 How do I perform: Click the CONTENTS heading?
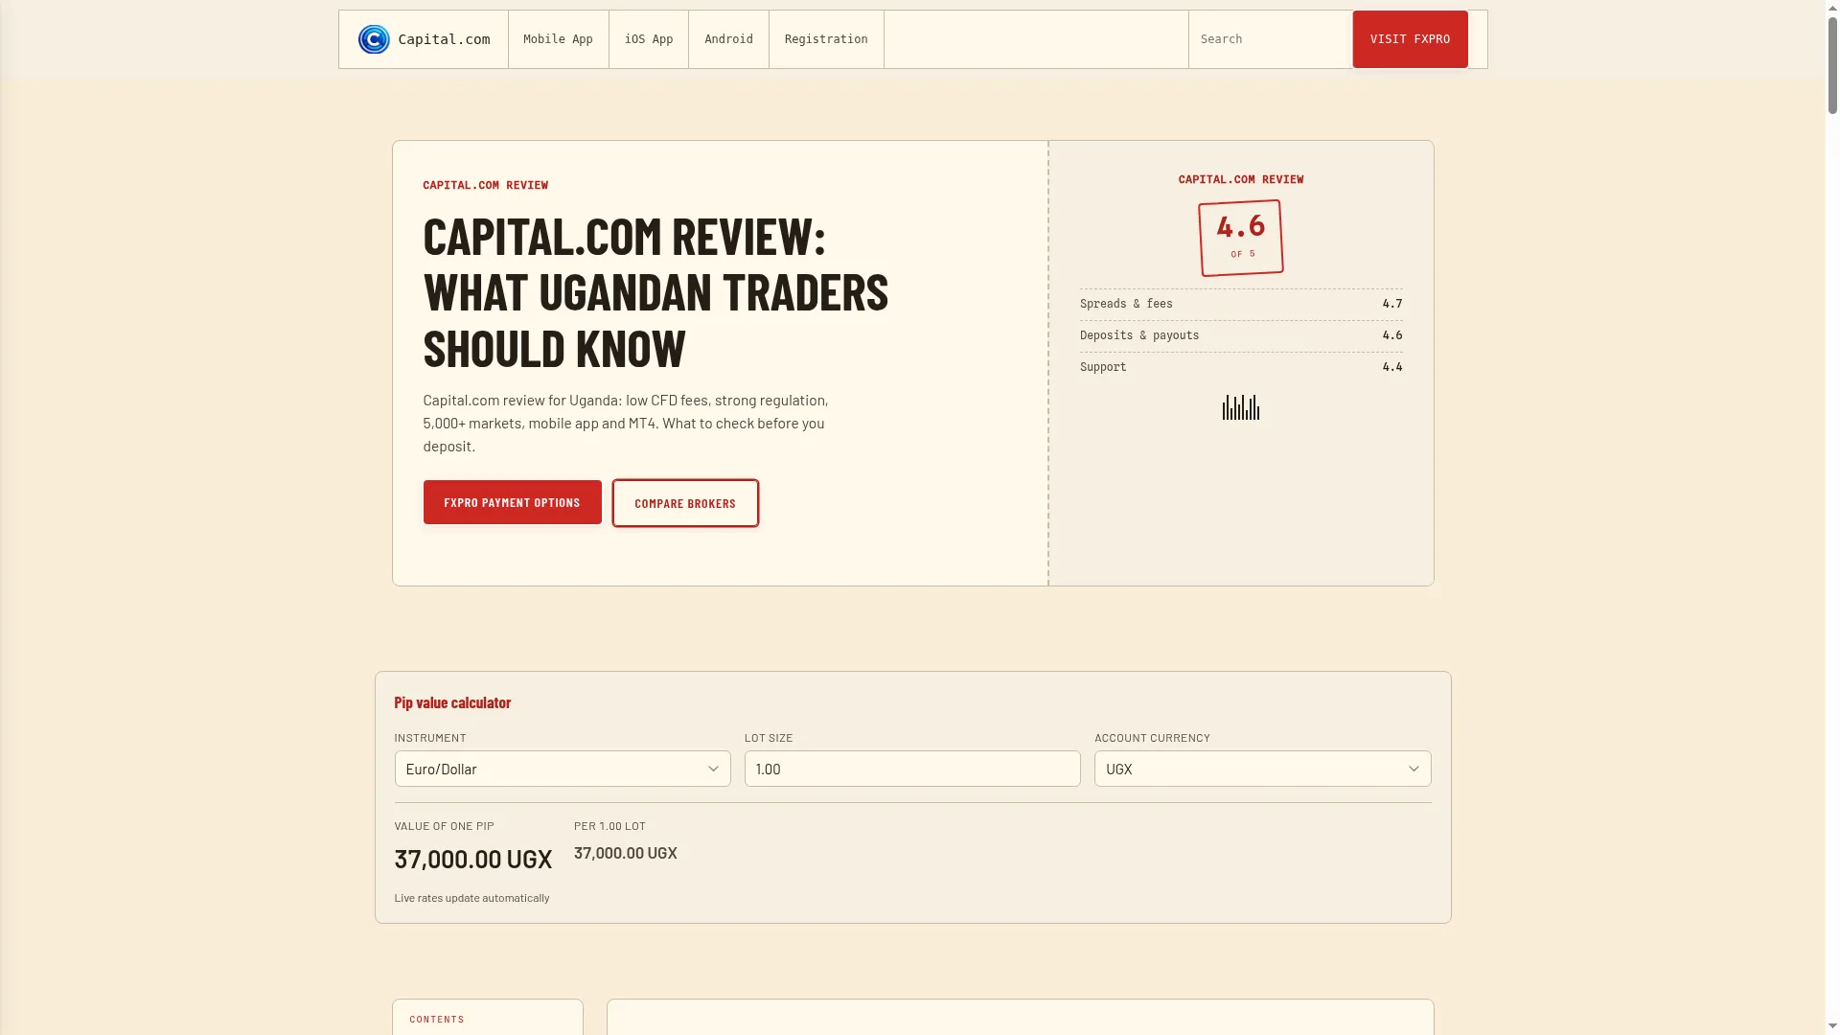[x=437, y=1019]
